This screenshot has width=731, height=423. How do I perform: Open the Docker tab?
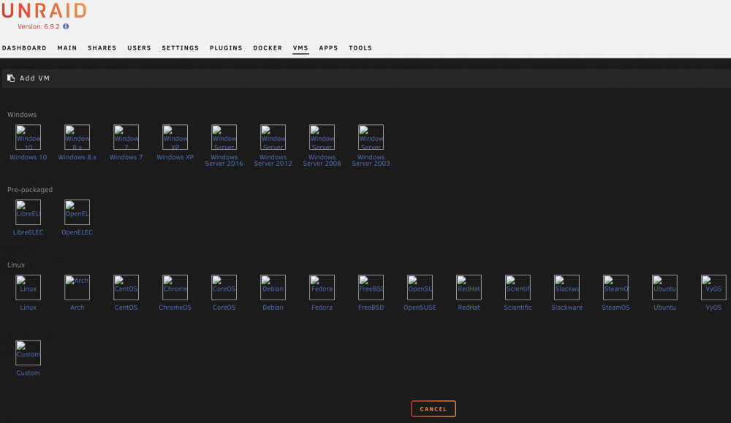click(x=268, y=48)
